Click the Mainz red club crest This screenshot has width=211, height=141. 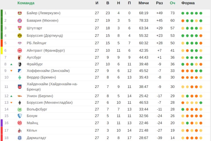[20, 123]
